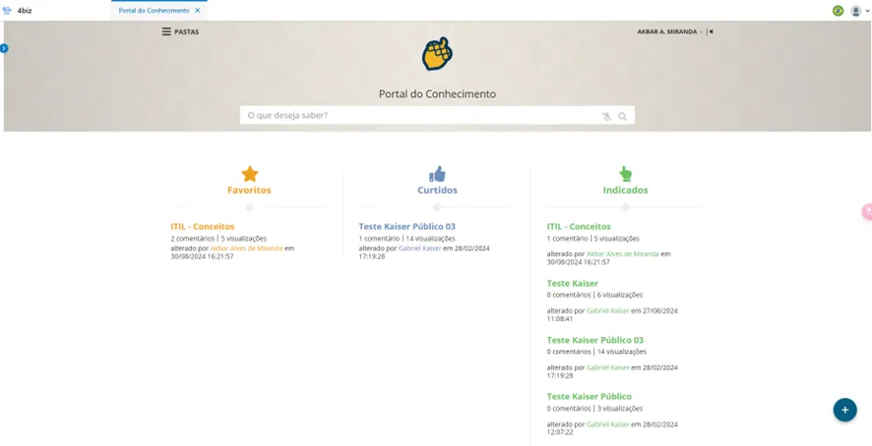
Task: Click the PASTAS menu label
Action: click(x=186, y=32)
